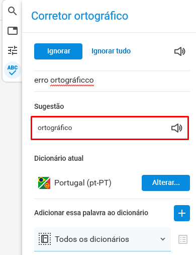The image size is (196, 255).
Task: Click Alterar... to change dictionary
Action: pos(166,183)
